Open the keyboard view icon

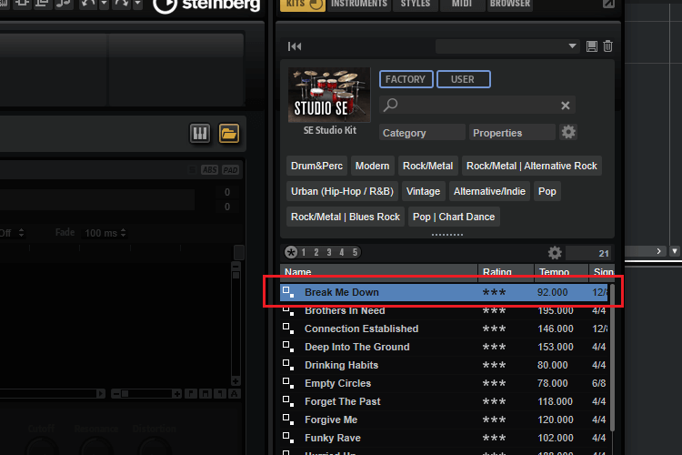coord(200,133)
